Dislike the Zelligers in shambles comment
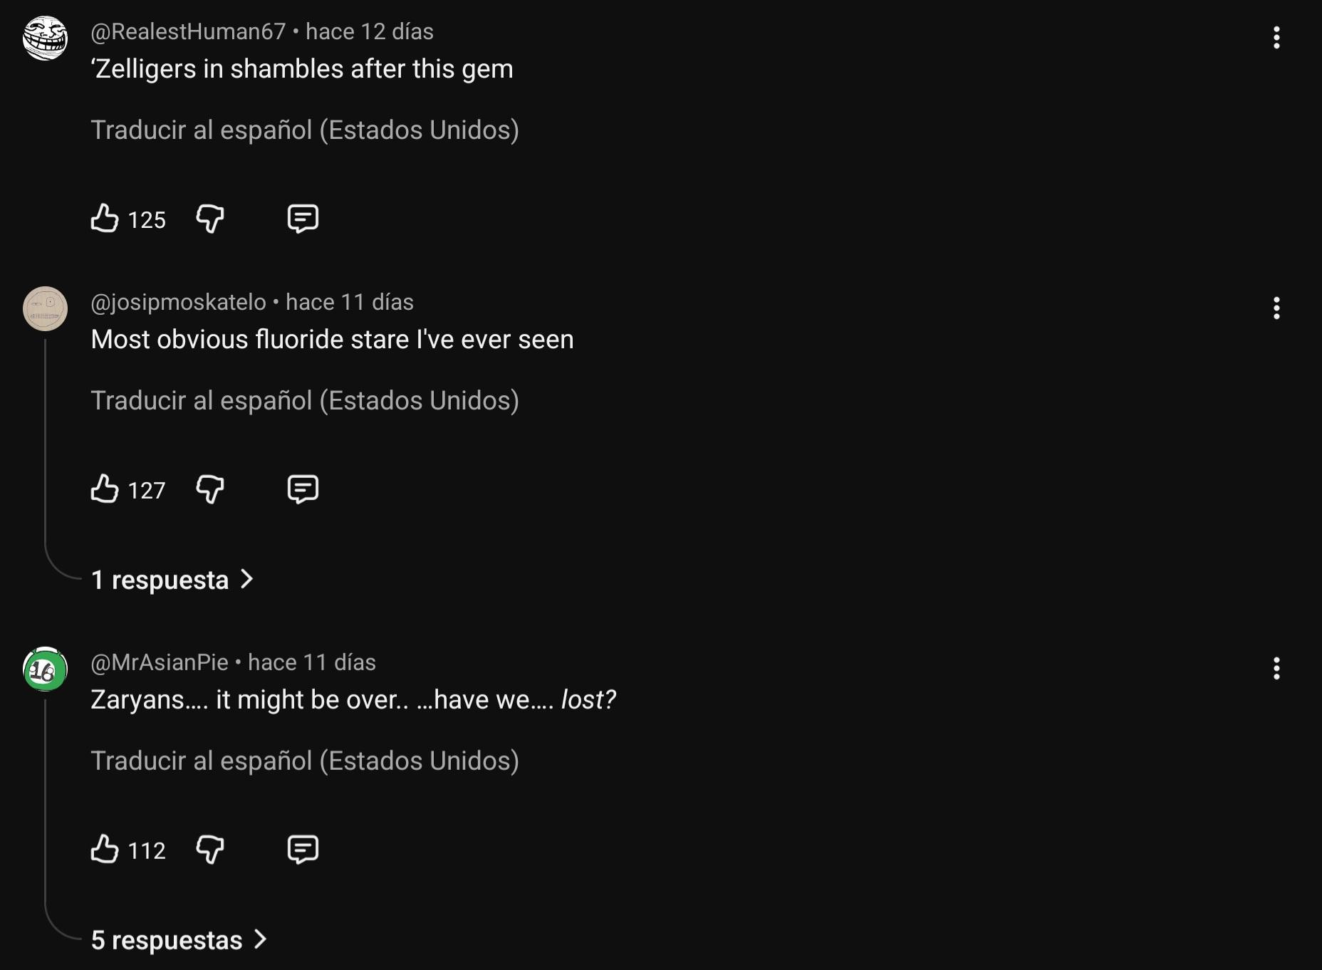Image resolution: width=1322 pixels, height=970 pixels. [x=210, y=219]
